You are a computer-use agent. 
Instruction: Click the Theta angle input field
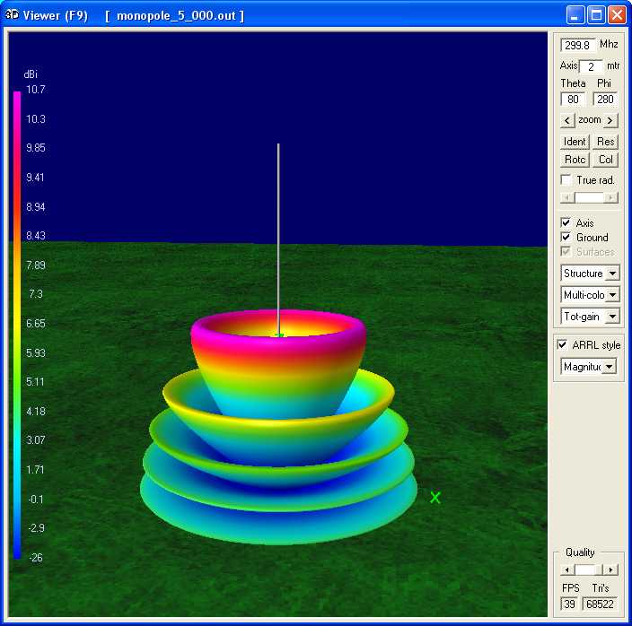[573, 100]
